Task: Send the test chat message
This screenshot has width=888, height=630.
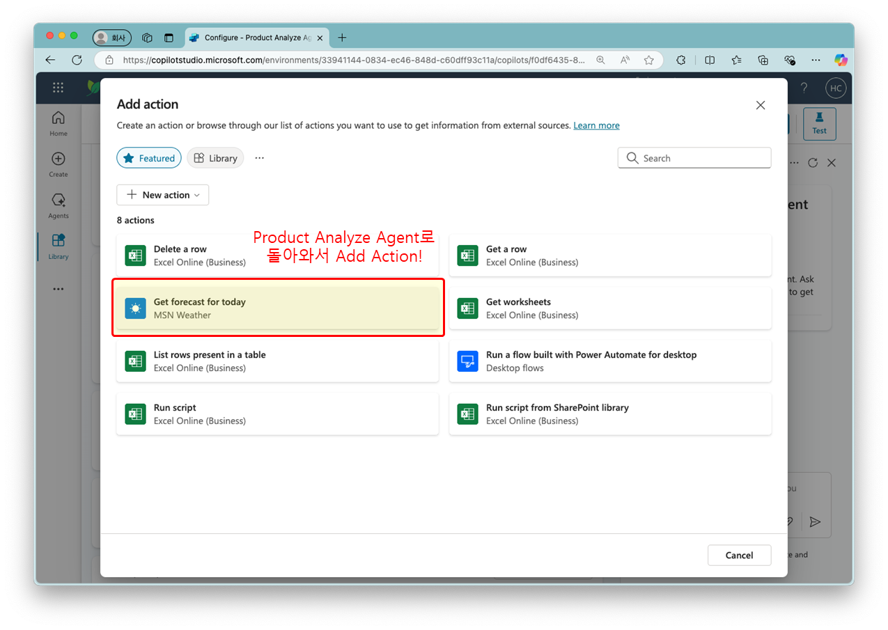Action: click(x=815, y=521)
